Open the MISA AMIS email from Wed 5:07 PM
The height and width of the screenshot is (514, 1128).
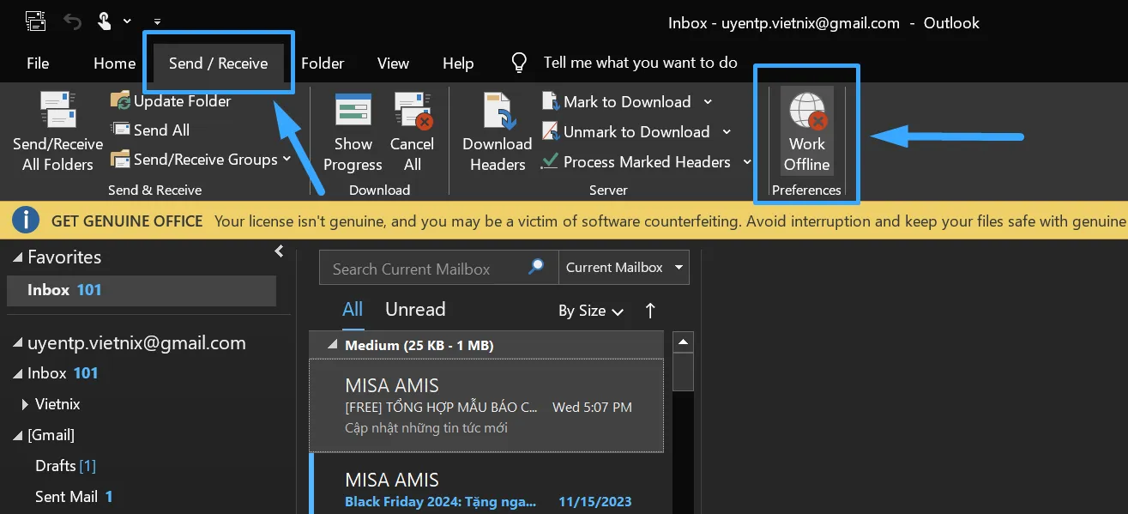coord(486,405)
